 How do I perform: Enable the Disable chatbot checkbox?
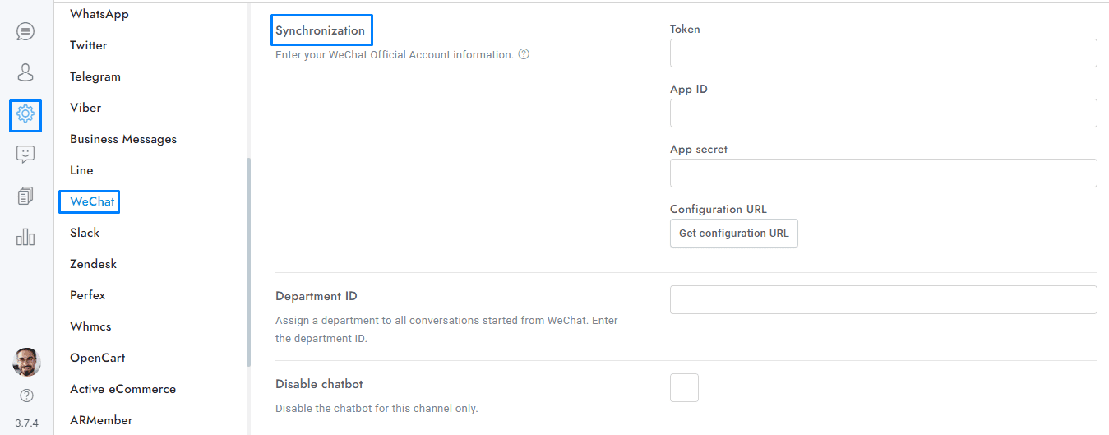tap(684, 387)
